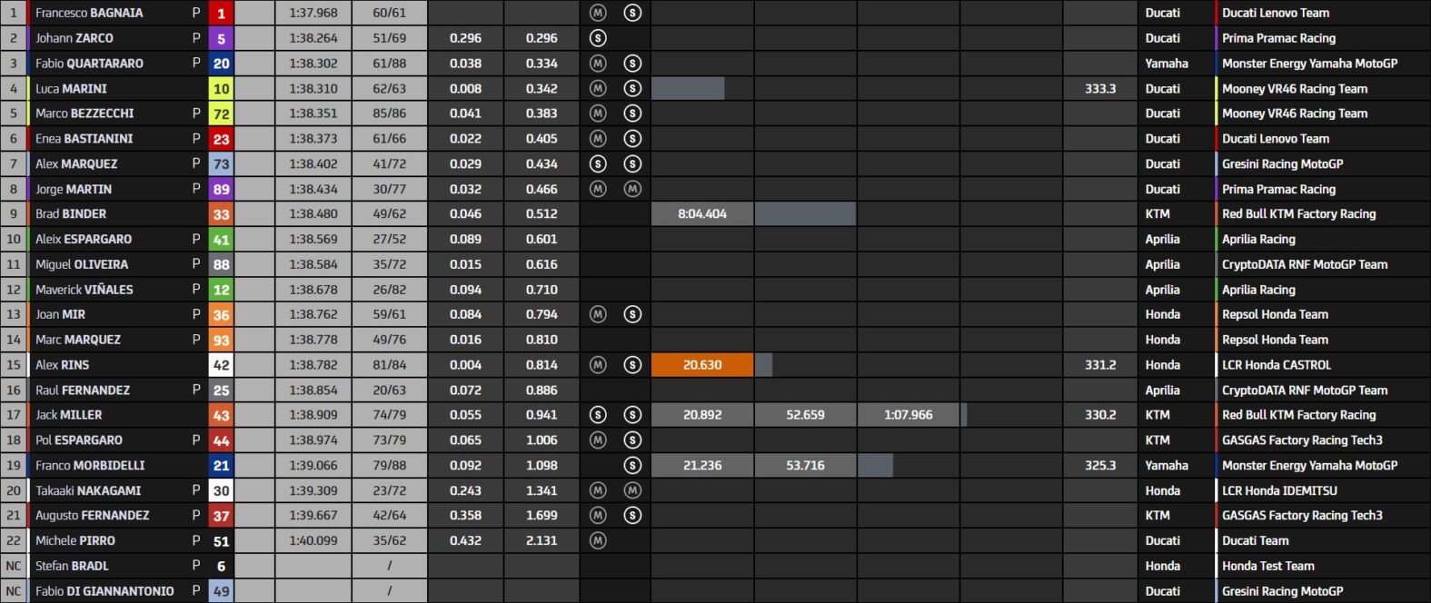Click the S tyre icon in Morbidelli's row
The image size is (1431, 603).
pos(632,465)
